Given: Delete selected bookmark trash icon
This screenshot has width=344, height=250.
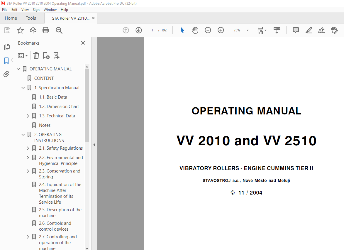Looking at the screenshot, I should pos(36,55).
